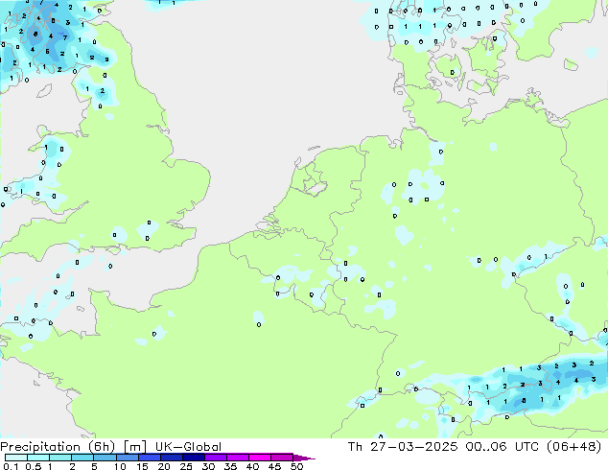Click the '0.5' legend scale label

(x=33, y=466)
